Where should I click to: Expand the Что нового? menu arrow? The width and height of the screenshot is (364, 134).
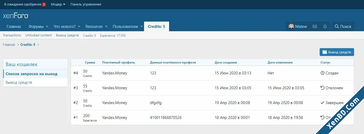pyautogui.click(x=79, y=27)
